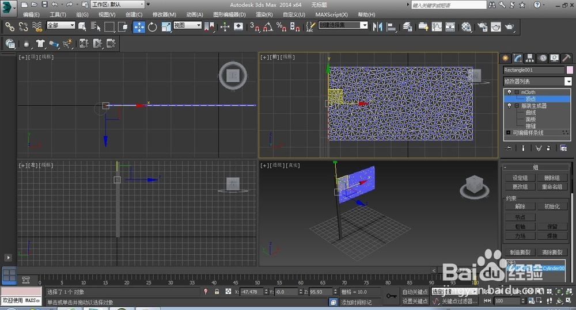Open the 修改器列表 modifier list dropdown
The image size is (576, 310).
click(x=537, y=81)
